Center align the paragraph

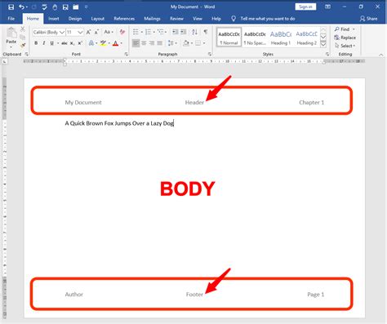pyautogui.click(x=144, y=43)
